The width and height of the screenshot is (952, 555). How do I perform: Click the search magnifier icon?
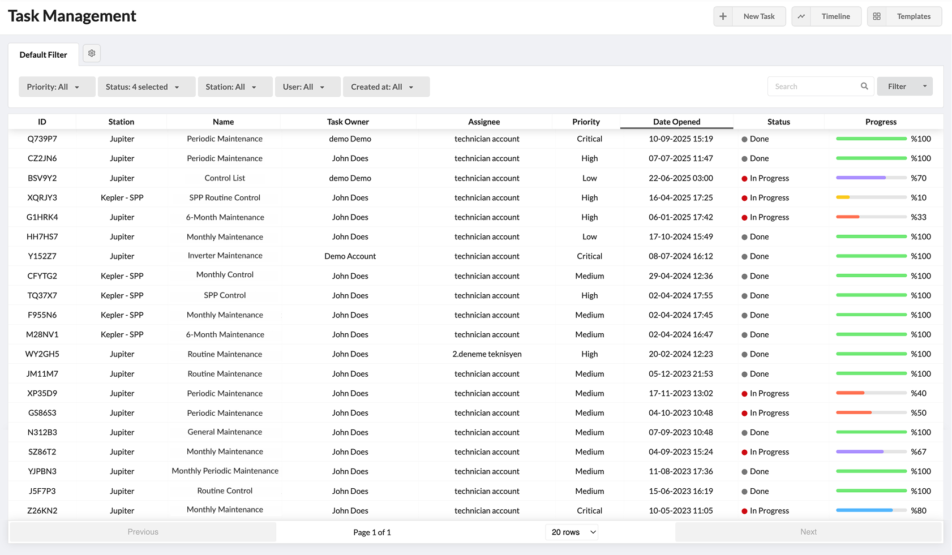pyautogui.click(x=864, y=87)
